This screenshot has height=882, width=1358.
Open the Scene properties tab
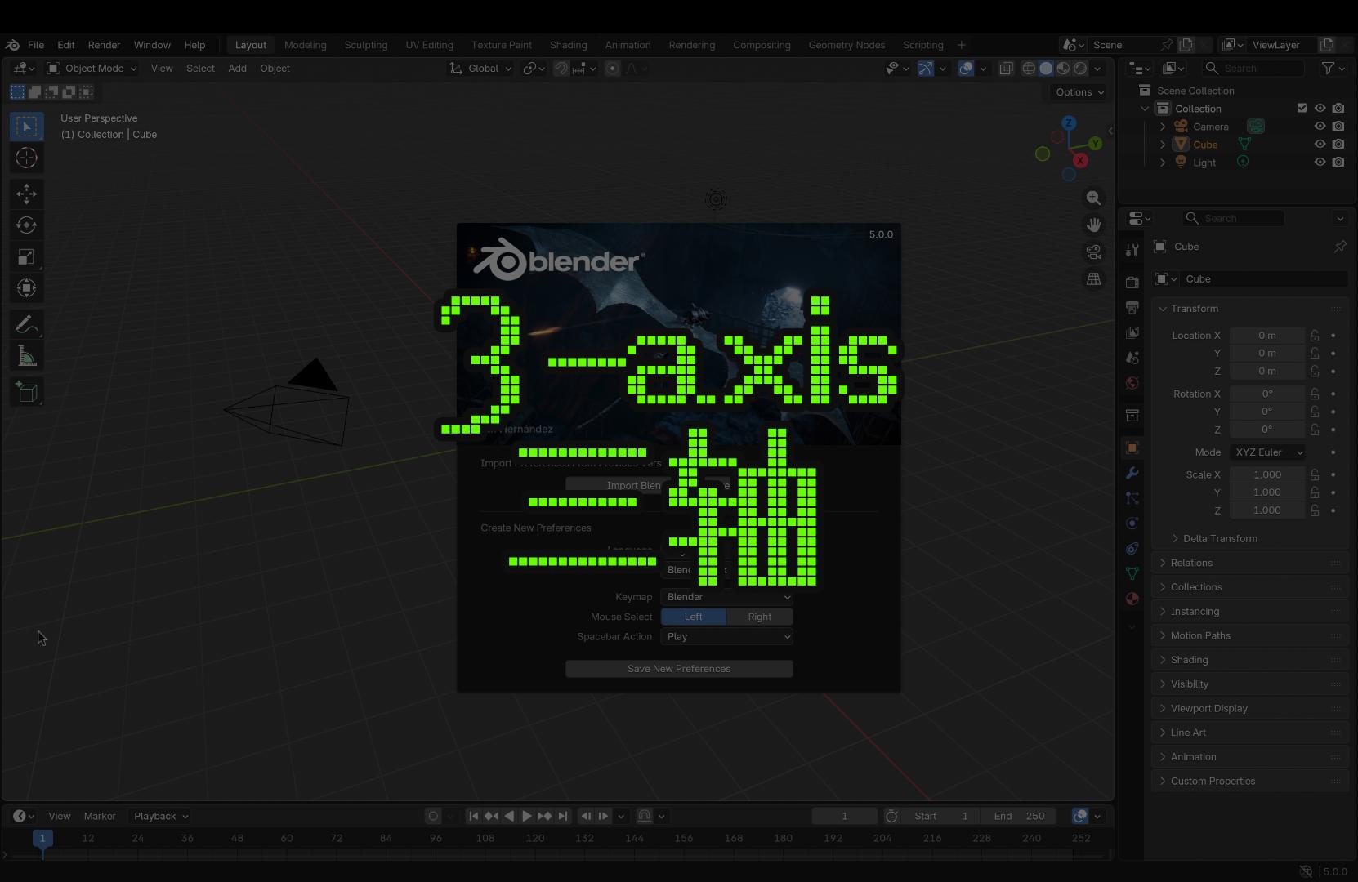pos(1132,358)
